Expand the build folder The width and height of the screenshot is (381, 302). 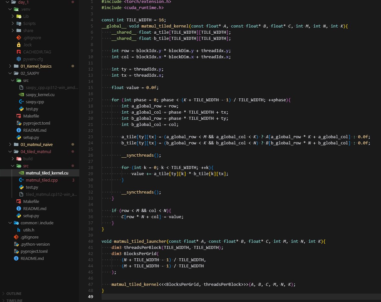[13, 159]
